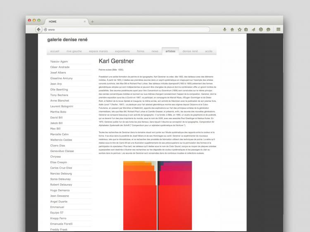Open the espace marais navigation tab

click(x=98, y=51)
